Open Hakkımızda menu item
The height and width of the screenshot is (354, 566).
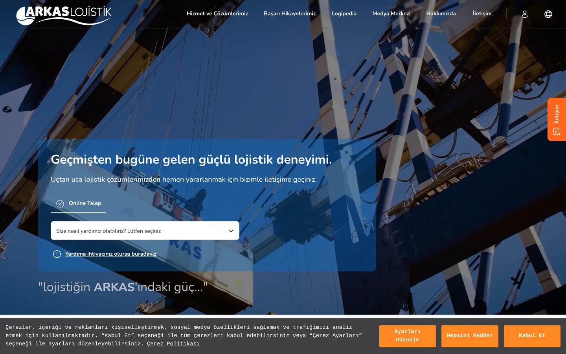(x=441, y=13)
